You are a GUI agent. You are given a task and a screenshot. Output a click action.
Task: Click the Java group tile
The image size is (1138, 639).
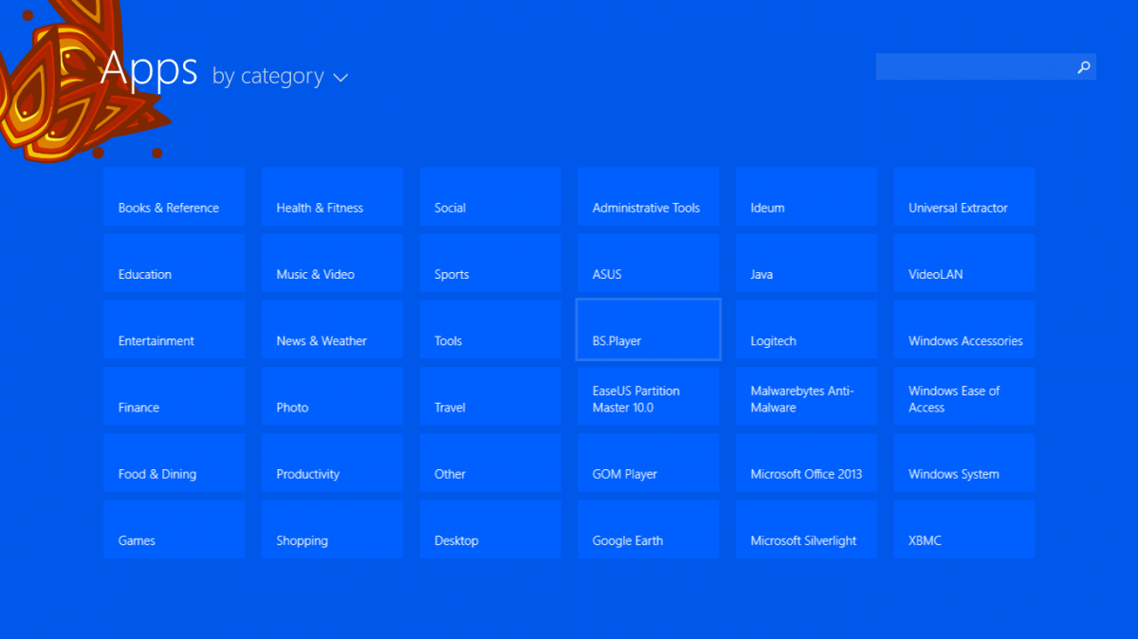point(807,263)
